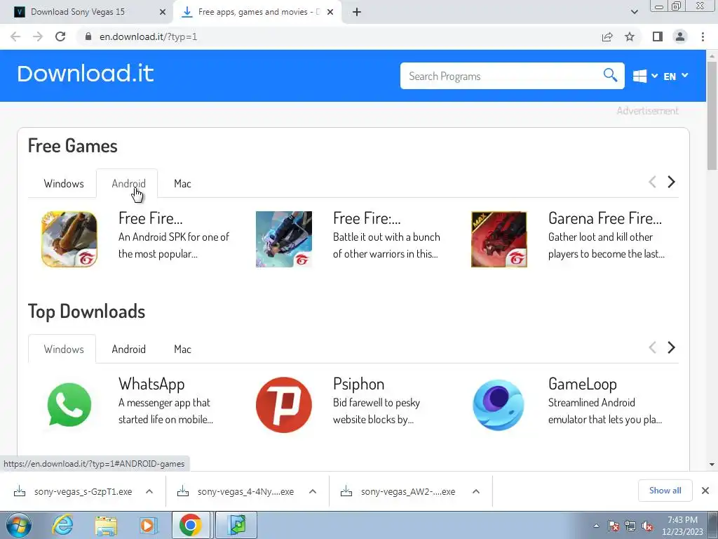
Task: Open the Windows Start button
Action: 19,525
